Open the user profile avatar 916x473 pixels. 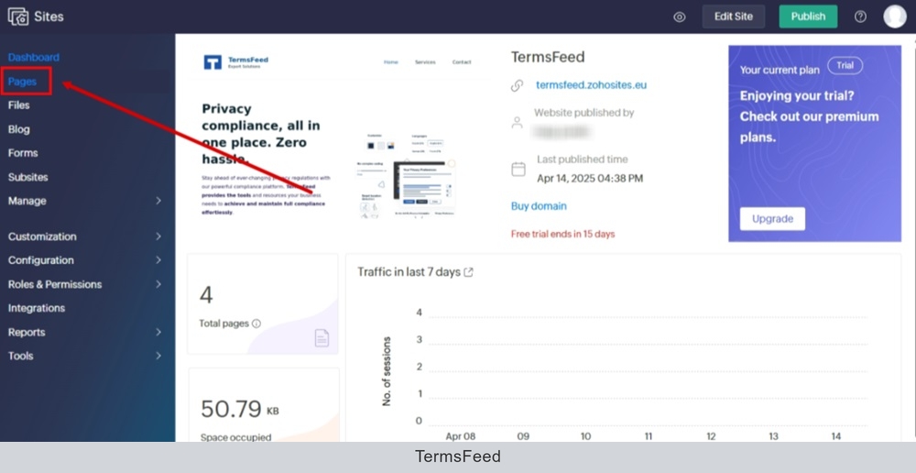(895, 16)
